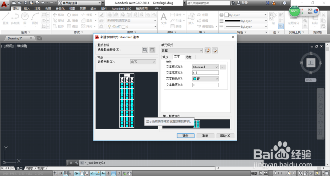Viewport: 330px width, 176px height.
Task: Open the workspace 草图与注释 dropdown
Action: point(79,3)
